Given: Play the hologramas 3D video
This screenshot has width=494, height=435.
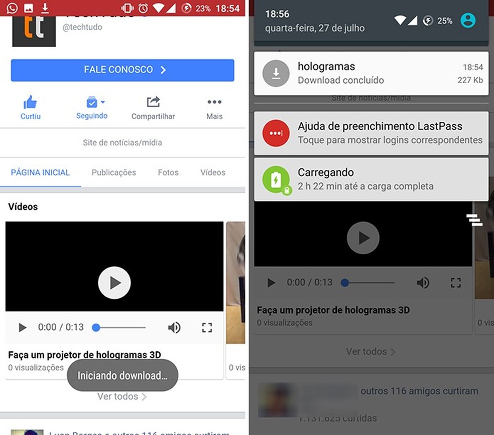Looking at the screenshot, I should click(x=114, y=282).
